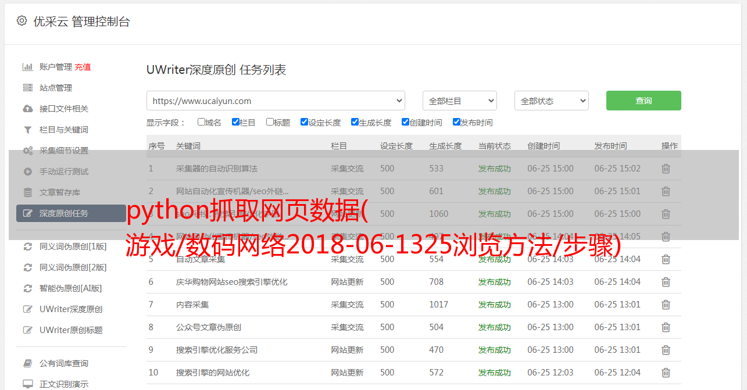
Task: Click the 文章暂存库 database icon
Action: pyautogui.click(x=27, y=192)
